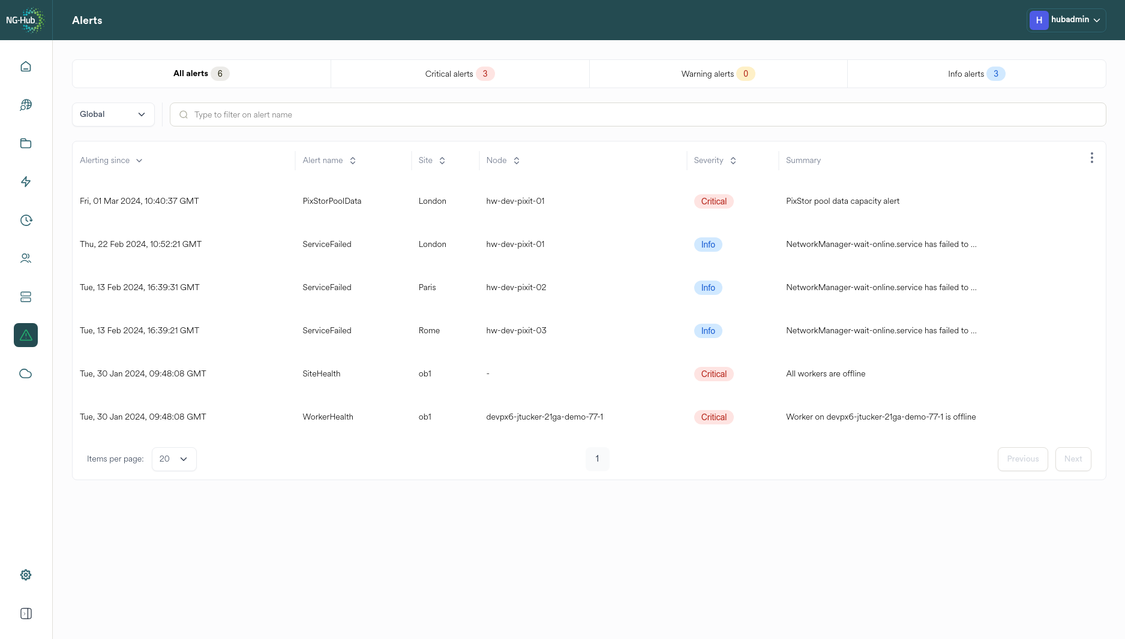Open the hubadmin account dropdown

[x=1067, y=20]
